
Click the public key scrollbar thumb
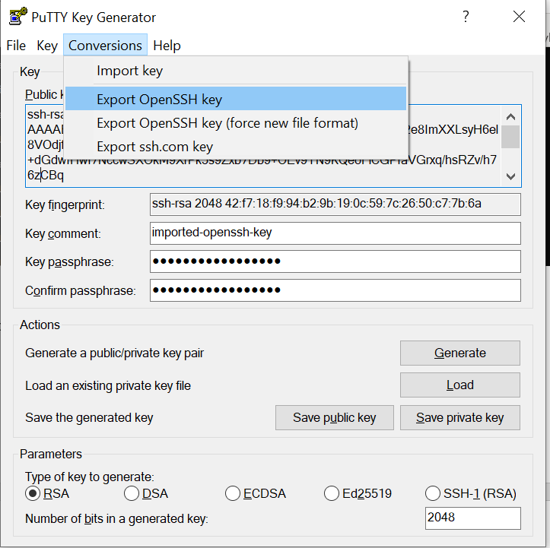[510, 137]
